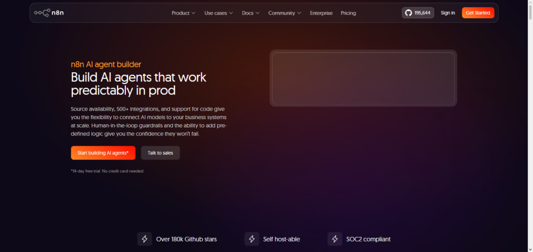The width and height of the screenshot is (533, 252).
Task: Click the Sign in link
Action: tap(448, 13)
